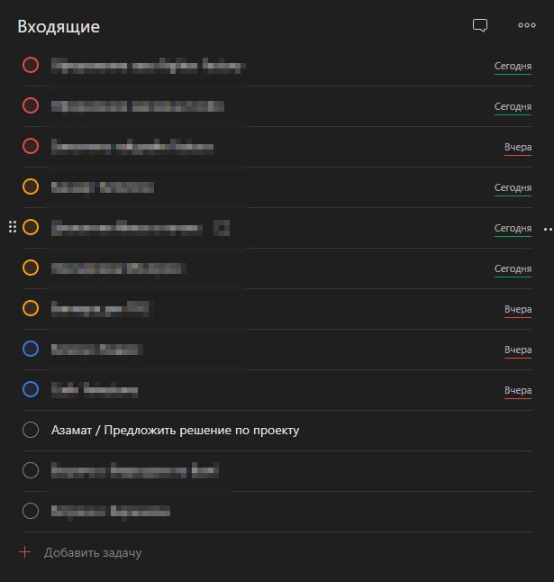The height and width of the screenshot is (582, 554).
Task: Check the last gray circle above Добавить задачу
Action: point(31,511)
